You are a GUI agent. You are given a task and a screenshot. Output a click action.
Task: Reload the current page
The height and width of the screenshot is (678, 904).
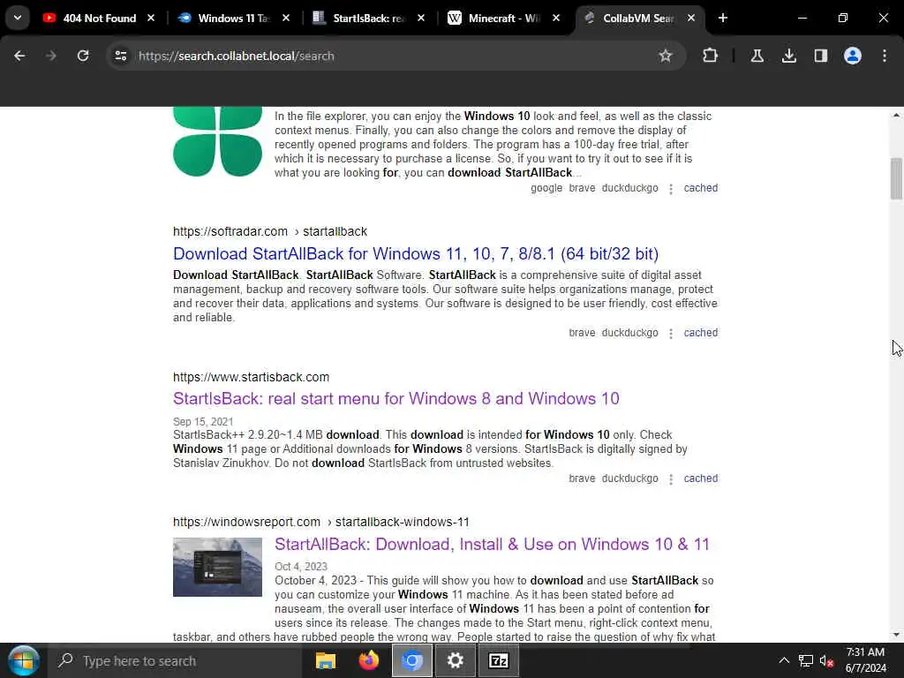(x=83, y=56)
